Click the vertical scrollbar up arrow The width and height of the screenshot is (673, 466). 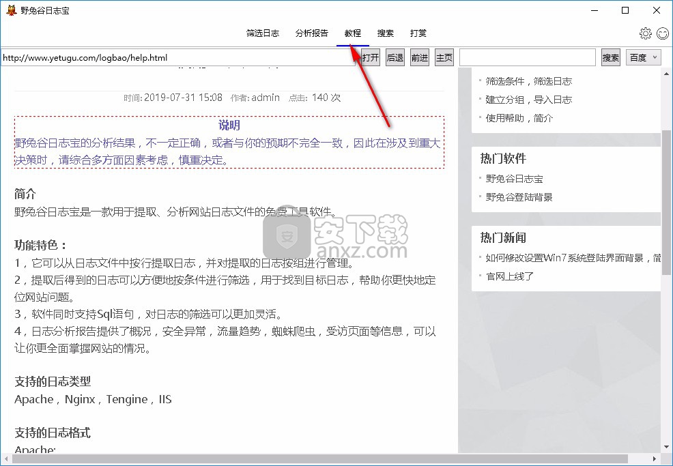pos(666,74)
